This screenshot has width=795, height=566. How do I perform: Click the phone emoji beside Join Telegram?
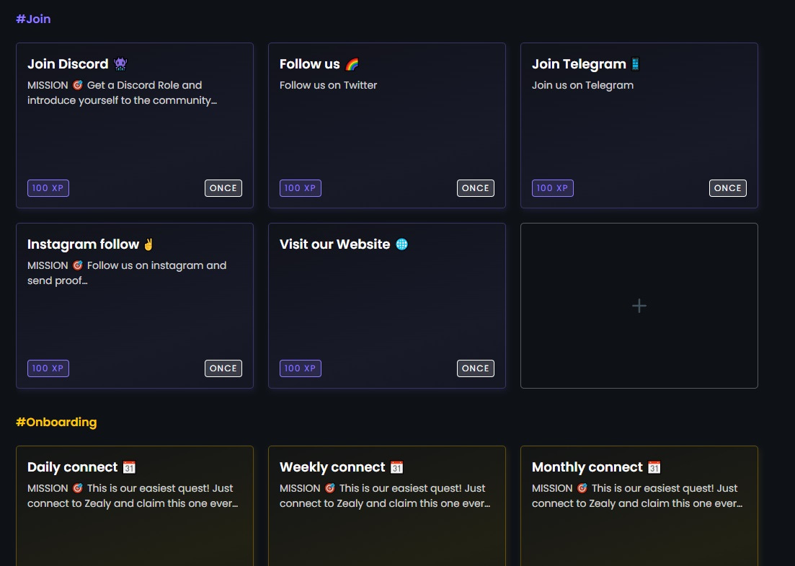pyautogui.click(x=635, y=64)
